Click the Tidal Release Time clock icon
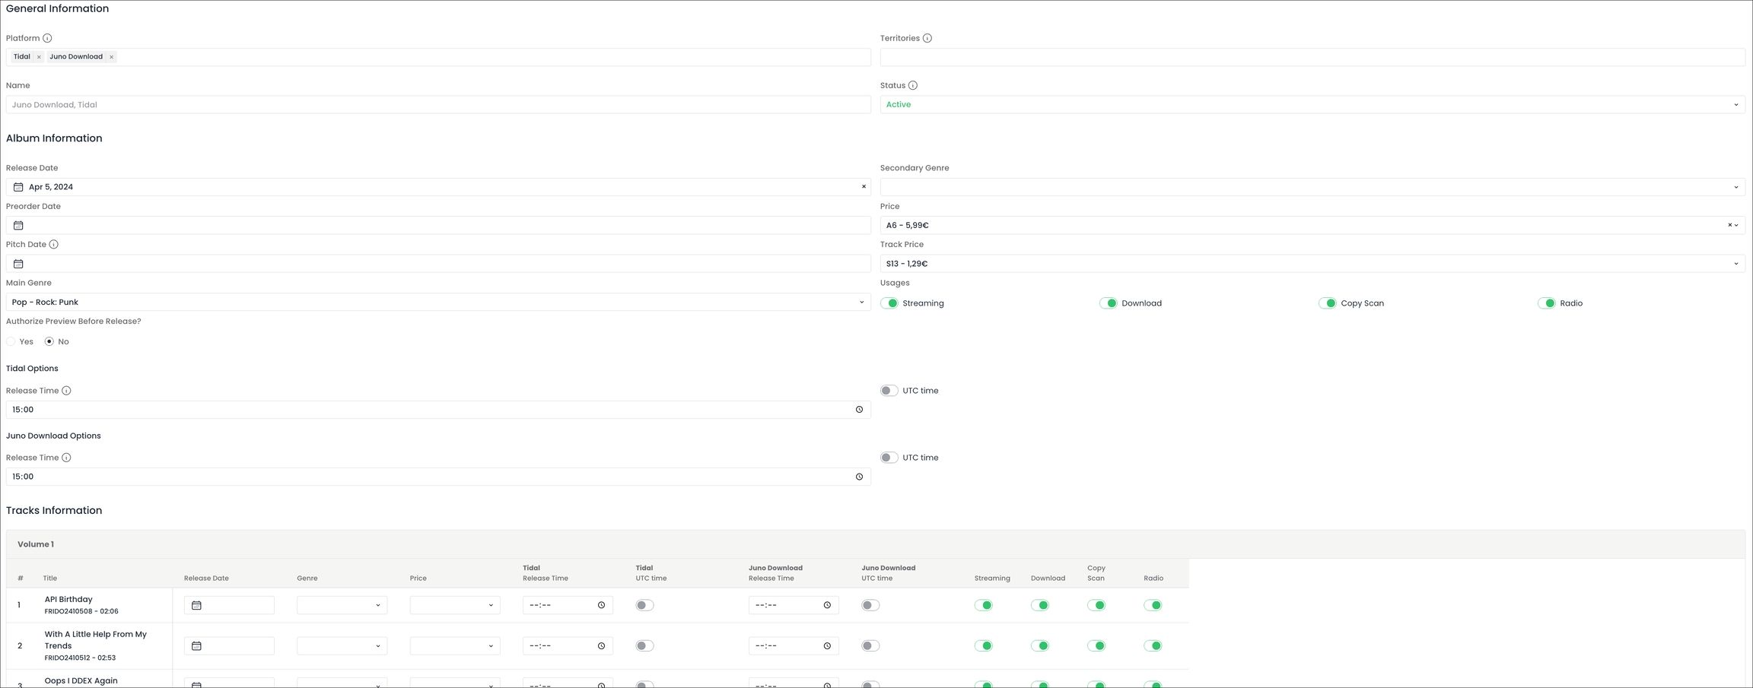 859,410
